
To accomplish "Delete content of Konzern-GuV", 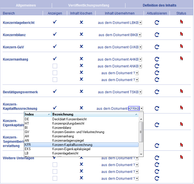I will (x=81, y=46).
